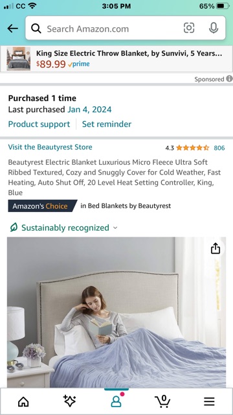Expand Sustainably recognized dropdown chevron

tap(115, 228)
